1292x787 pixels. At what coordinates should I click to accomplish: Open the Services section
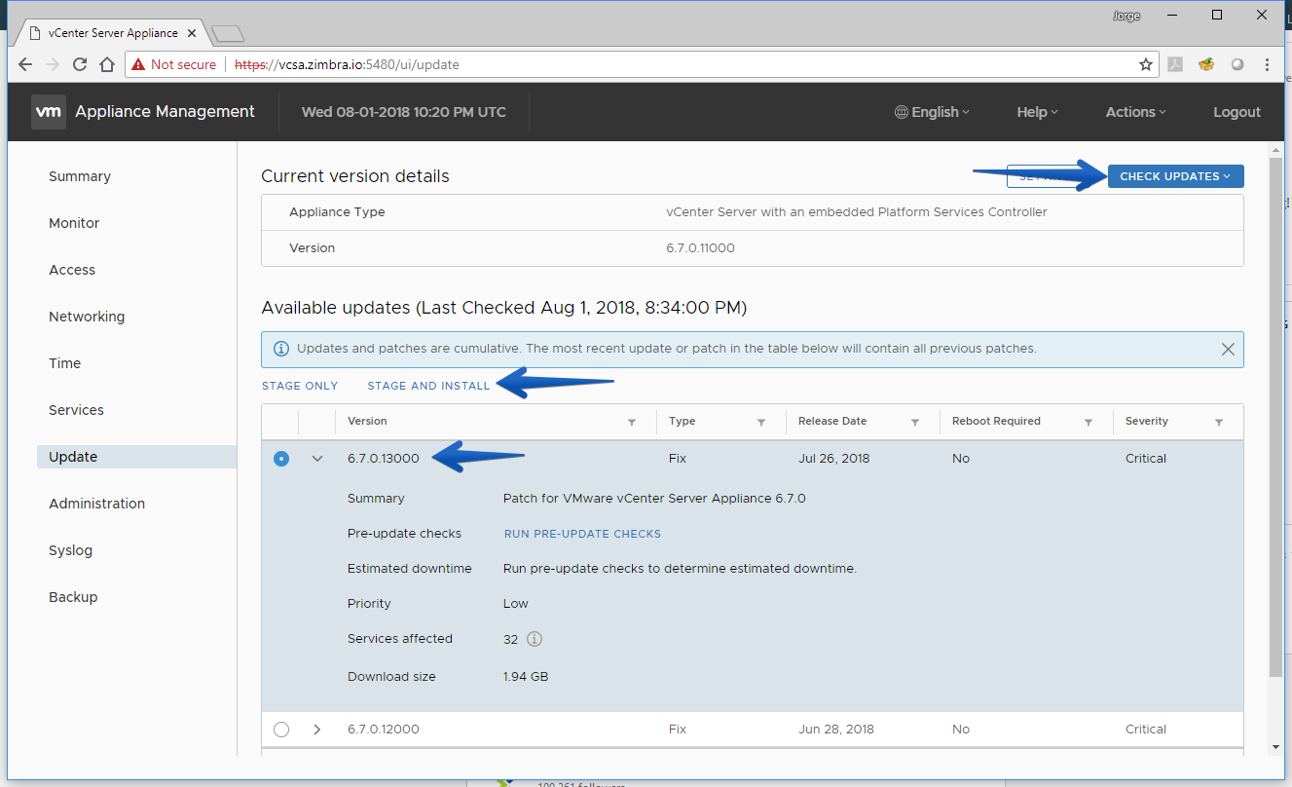(76, 410)
